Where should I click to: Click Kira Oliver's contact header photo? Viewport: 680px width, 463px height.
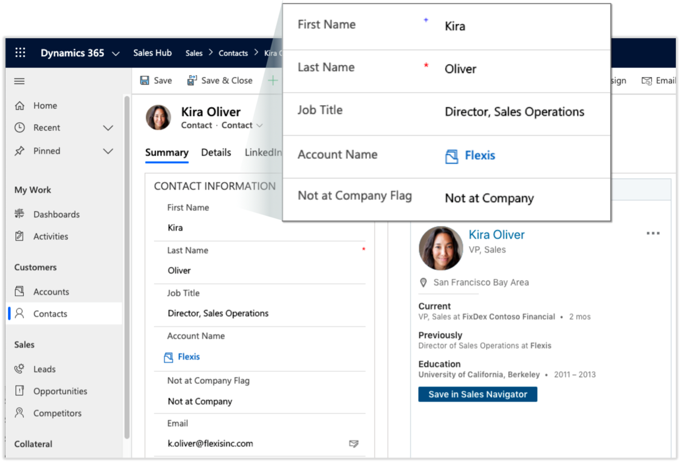pos(158,117)
